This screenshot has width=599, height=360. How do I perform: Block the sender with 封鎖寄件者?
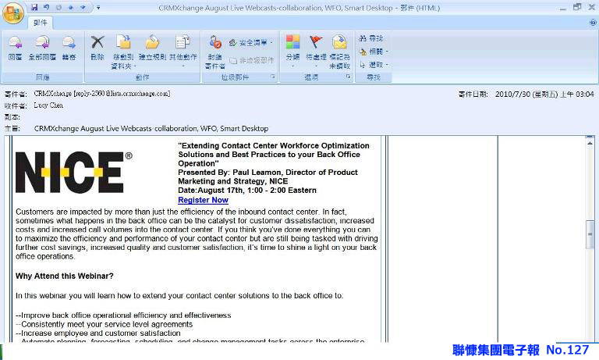(x=215, y=52)
